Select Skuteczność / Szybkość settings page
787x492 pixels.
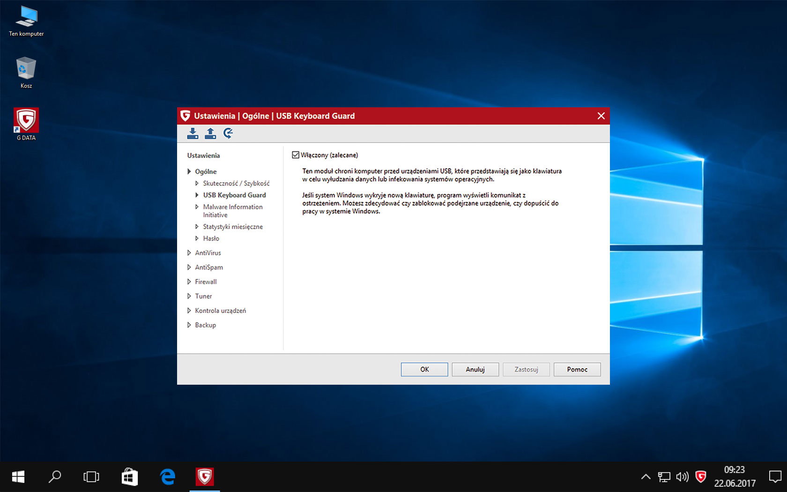coord(236,183)
